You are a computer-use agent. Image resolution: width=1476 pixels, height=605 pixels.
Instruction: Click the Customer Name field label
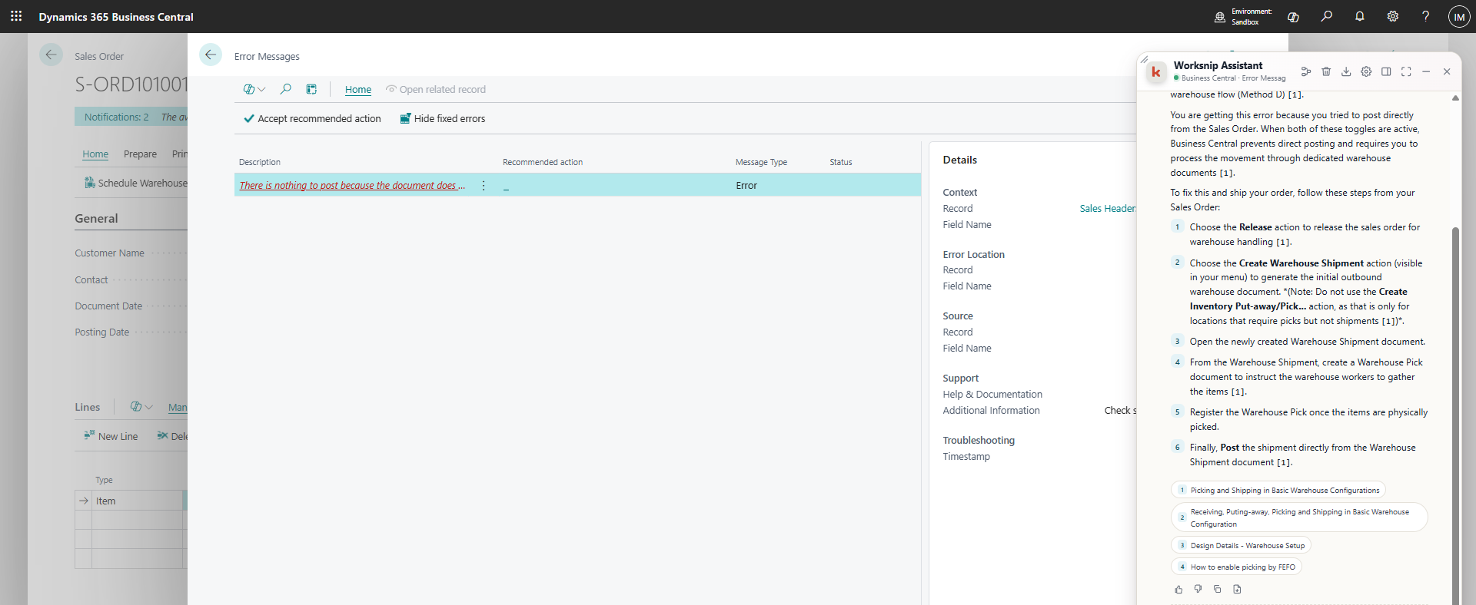[x=109, y=253]
